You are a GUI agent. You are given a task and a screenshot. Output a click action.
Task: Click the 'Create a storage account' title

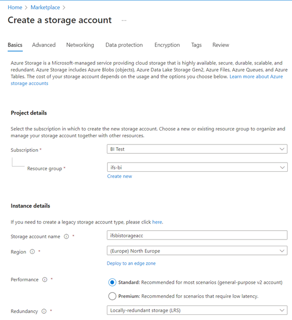[x=59, y=20]
